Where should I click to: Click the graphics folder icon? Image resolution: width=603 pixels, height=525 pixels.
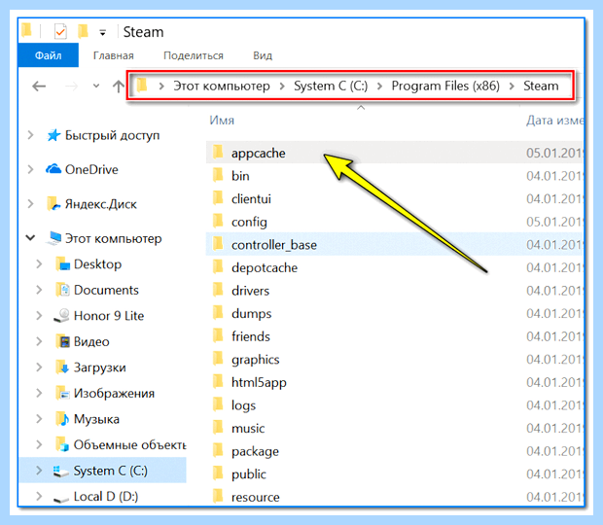218,359
